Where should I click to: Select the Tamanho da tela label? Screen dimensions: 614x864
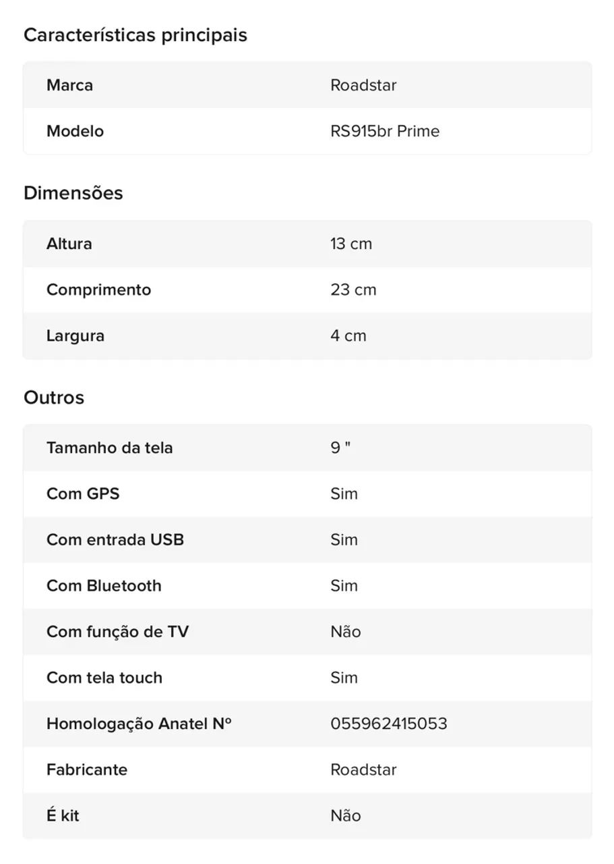click(109, 448)
